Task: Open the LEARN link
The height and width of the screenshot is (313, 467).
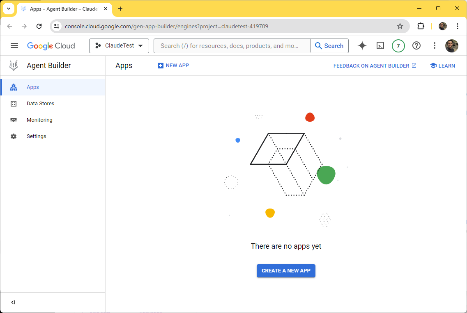Action: 442,66
